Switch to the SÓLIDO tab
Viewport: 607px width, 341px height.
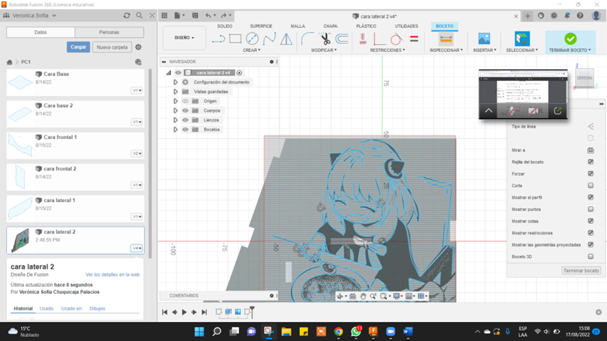coord(225,26)
